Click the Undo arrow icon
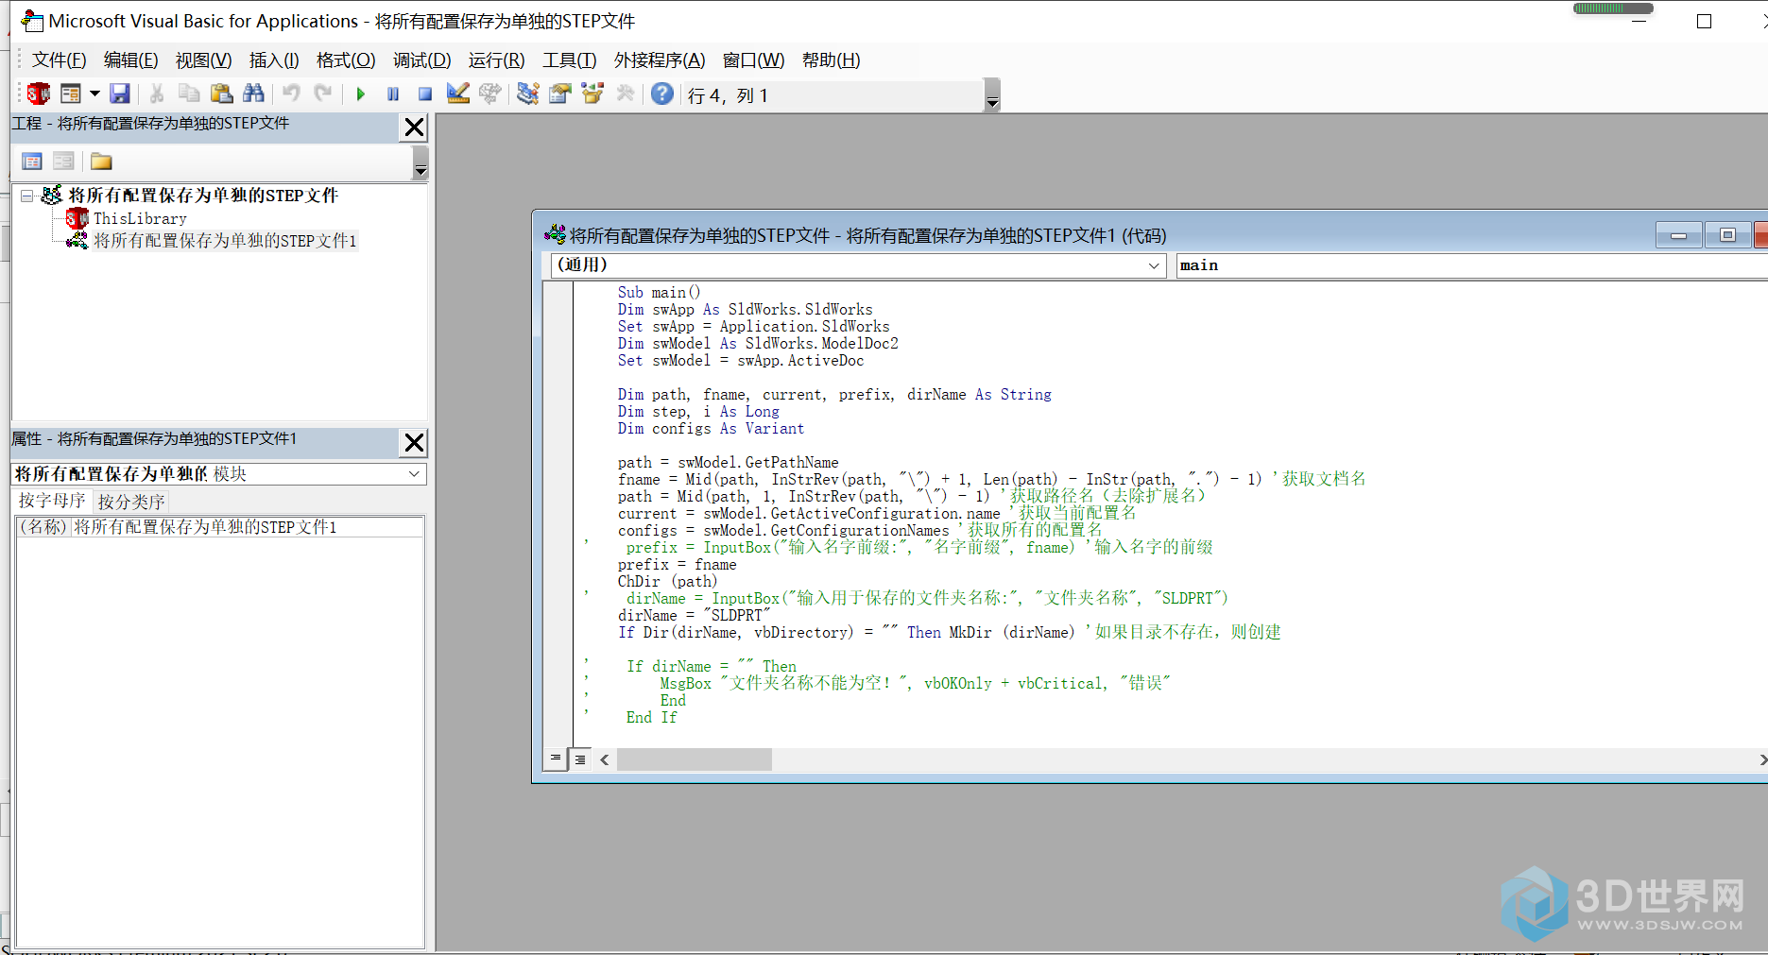The width and height of the screenshot is (1768, 955). [291, 94]
